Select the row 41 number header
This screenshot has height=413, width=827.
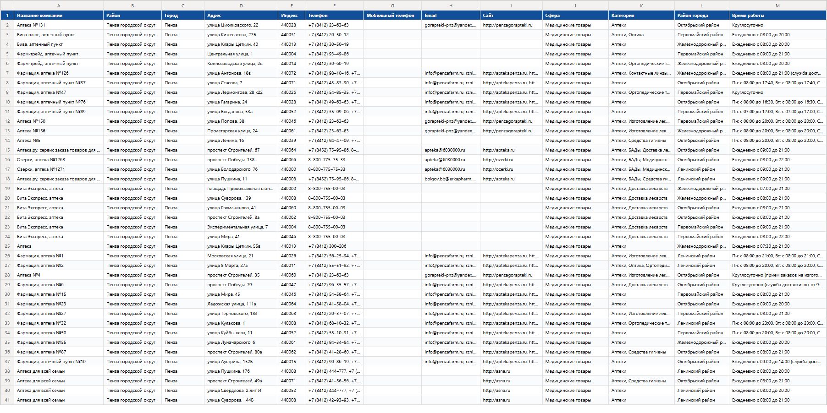point(7,400)
